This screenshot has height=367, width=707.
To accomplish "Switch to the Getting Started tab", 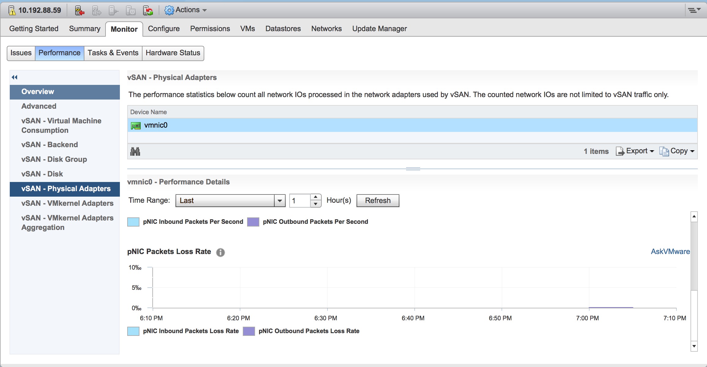I will (34, 29).
